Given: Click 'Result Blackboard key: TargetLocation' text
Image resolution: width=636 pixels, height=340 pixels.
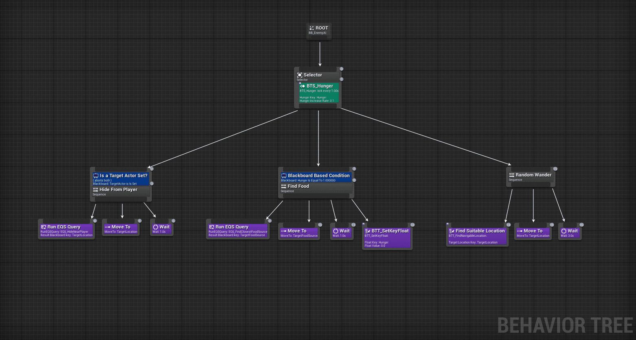Looking at the screenshot, I should click(66, 235).
